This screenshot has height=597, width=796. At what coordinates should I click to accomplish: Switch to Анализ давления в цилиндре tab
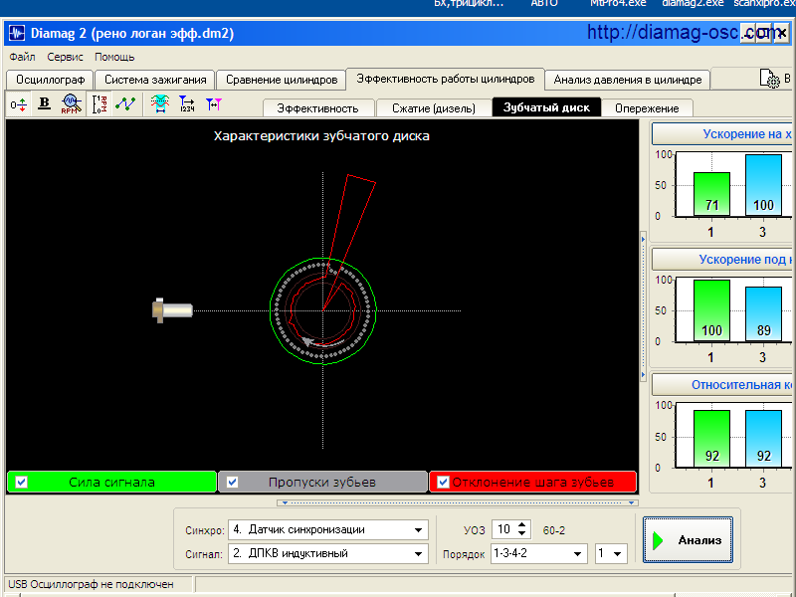click(628, 80)
